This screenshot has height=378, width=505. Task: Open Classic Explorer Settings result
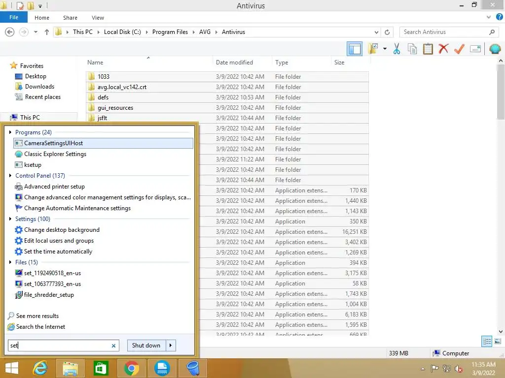pyautogui.click(x=55, y=154)
